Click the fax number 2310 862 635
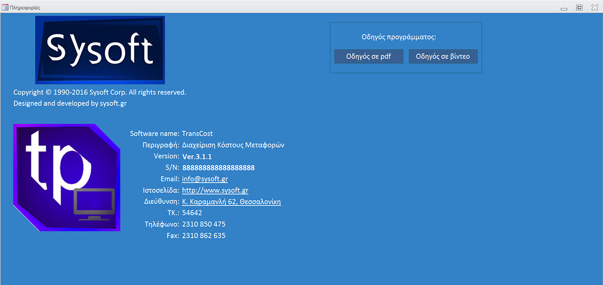 pyautogui.click(x=204, y=236)
